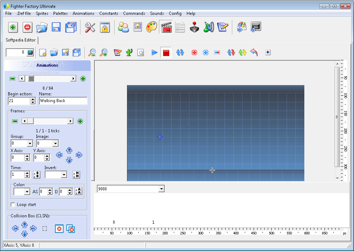The image size is (354, 251).
Task: Click the green minus to remove a frame
Action: [15, 121]
